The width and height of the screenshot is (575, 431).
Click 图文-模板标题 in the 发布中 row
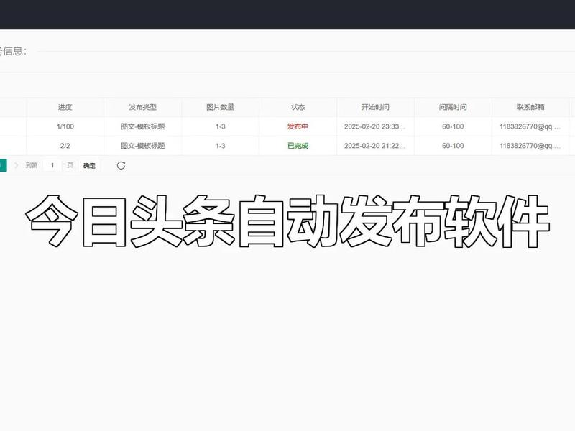pyautogui.click(x=142, y=126)
